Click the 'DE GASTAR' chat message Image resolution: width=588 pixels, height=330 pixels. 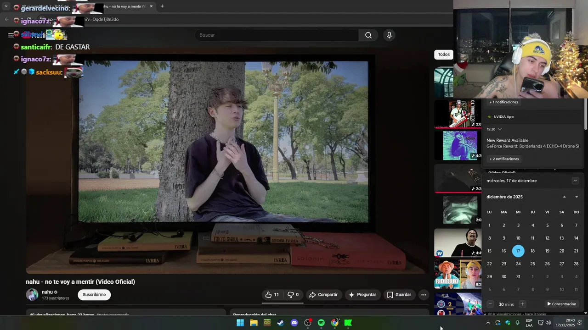[72, 47]
